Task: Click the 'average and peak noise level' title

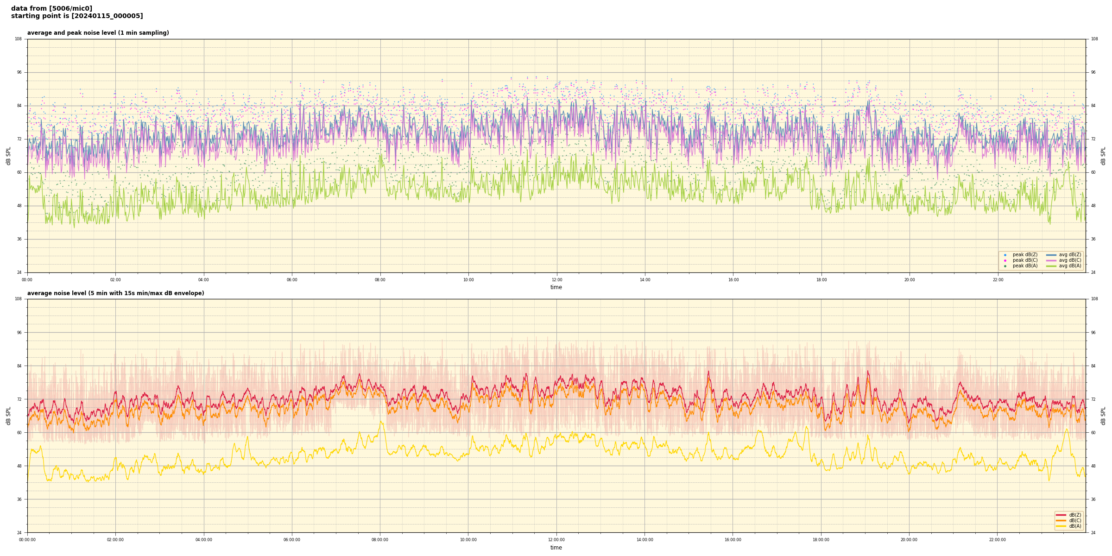Action: [98, 33]
